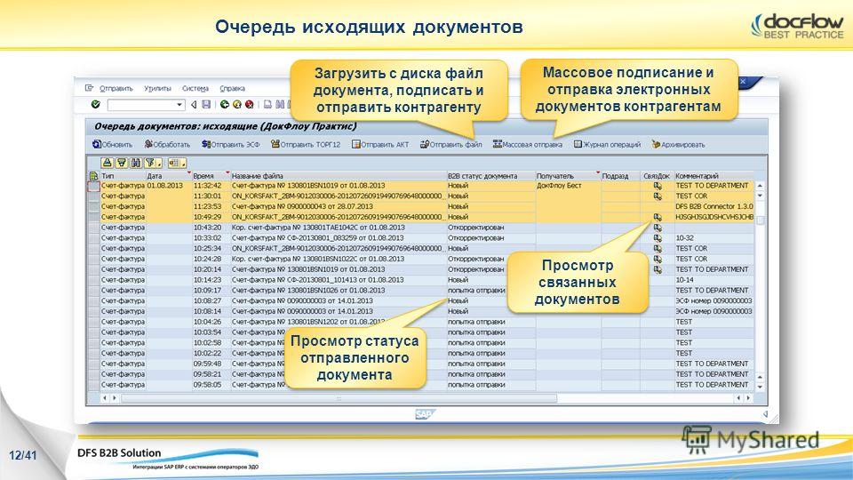Click the Find binoculars icon above the table
Image resolution: width=853 pixels, height=480 pixels.
pyautogui.click(x=135, y=163)
